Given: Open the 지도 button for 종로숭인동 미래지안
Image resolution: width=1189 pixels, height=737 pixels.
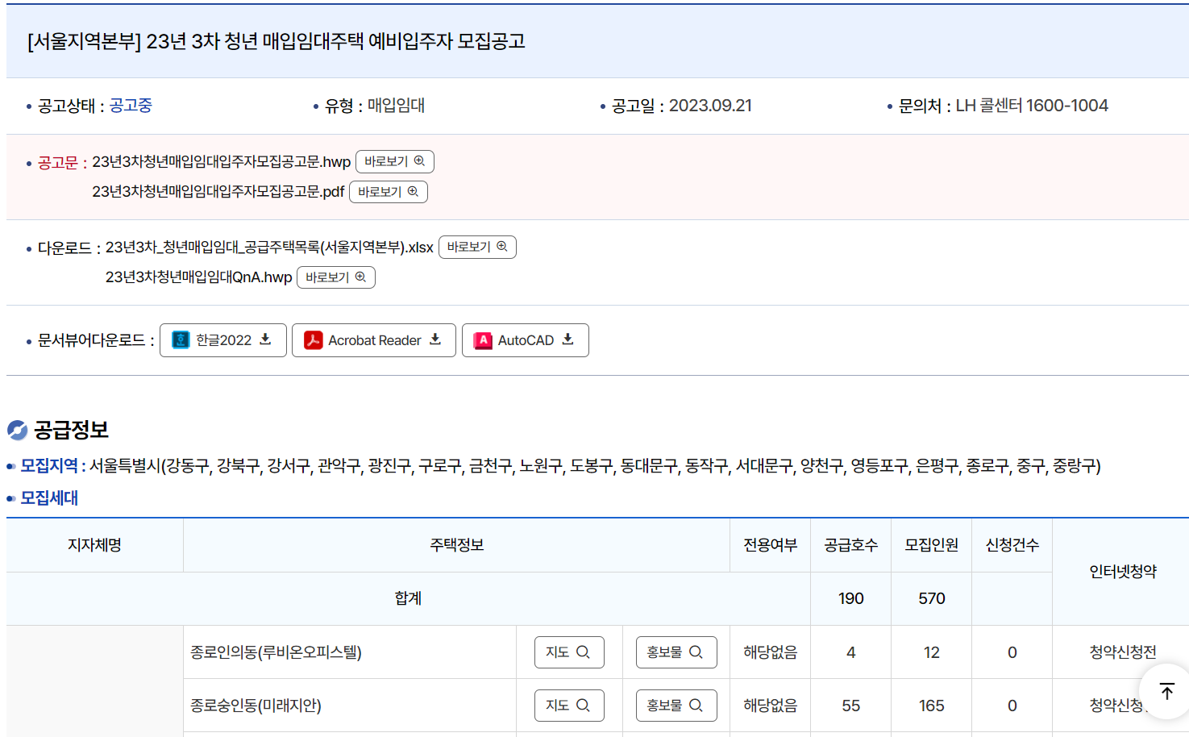Looking at the screenshot, I should [x=569, y=705].
